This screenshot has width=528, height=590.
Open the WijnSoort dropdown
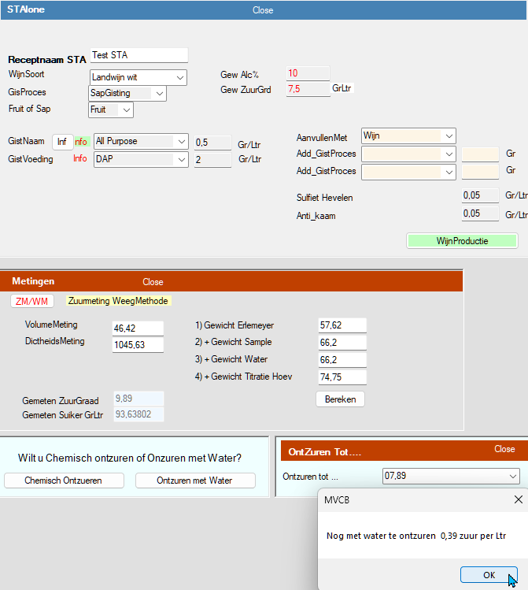180,77
